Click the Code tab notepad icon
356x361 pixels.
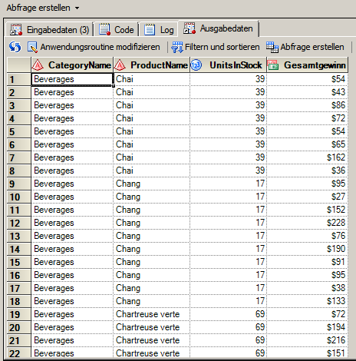tap(104, 29)
